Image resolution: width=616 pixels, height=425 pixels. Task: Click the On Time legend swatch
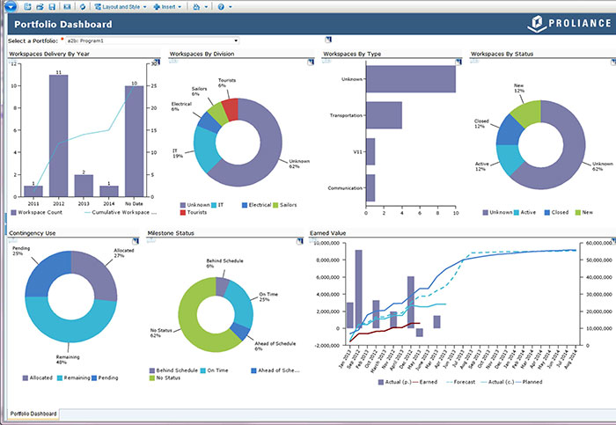[203, 370]
